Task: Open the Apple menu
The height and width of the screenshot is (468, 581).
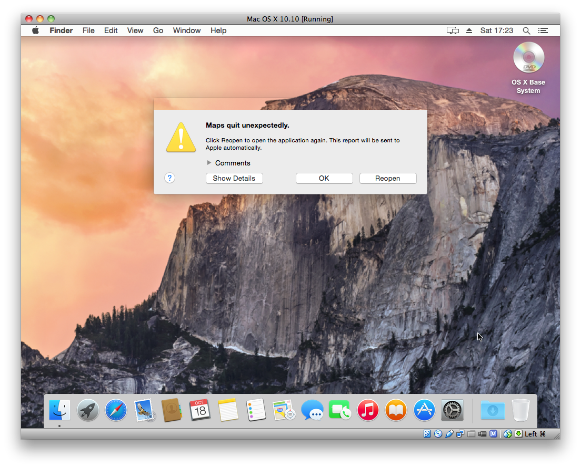Action: point(35,30)
